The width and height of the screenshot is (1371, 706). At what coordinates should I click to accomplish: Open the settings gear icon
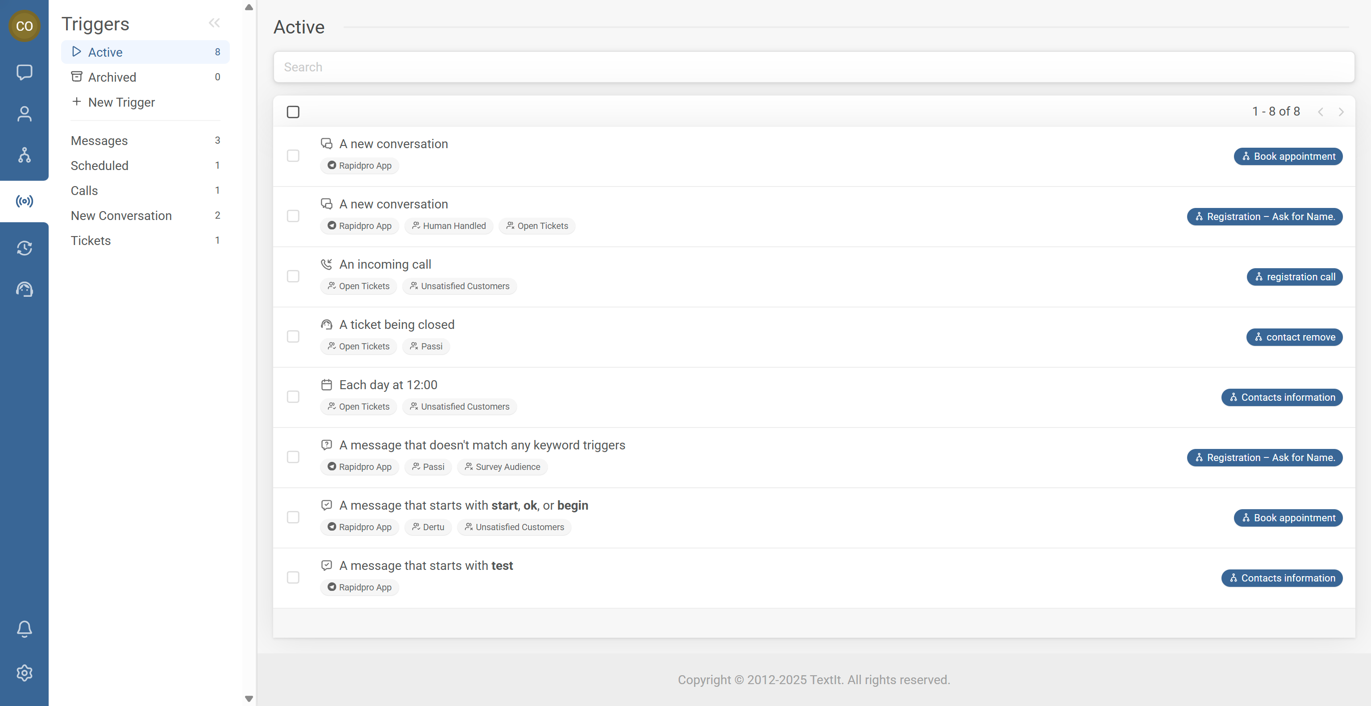coord(24,673)
